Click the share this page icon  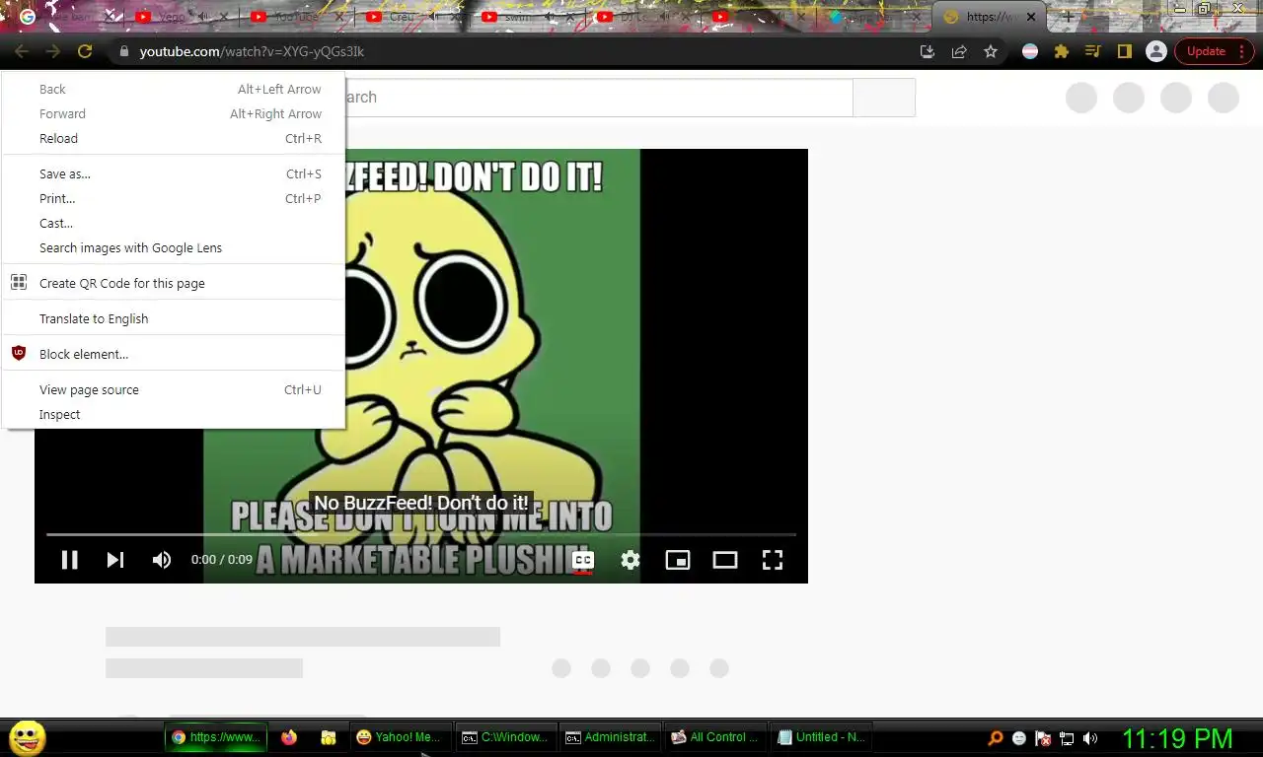click(x=959, y=51)
